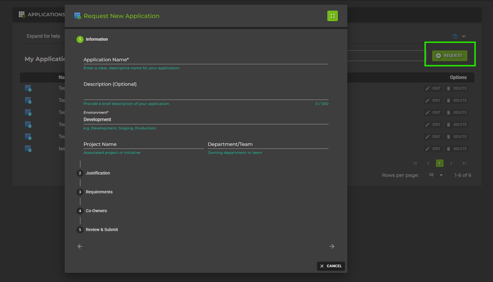
Task: Click the next page pagination arrow
Action: click(x=451, y=163)
